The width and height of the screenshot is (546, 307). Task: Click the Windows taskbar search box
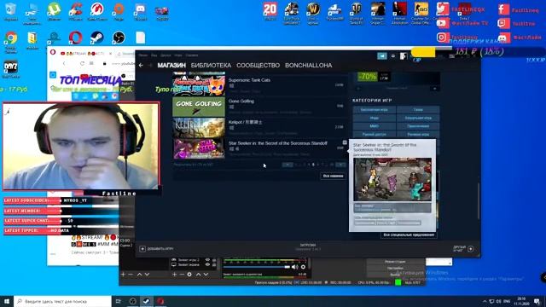(62, 301)
